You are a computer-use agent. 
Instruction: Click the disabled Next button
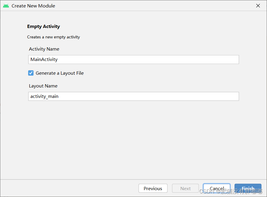click(x=185, y=188)
